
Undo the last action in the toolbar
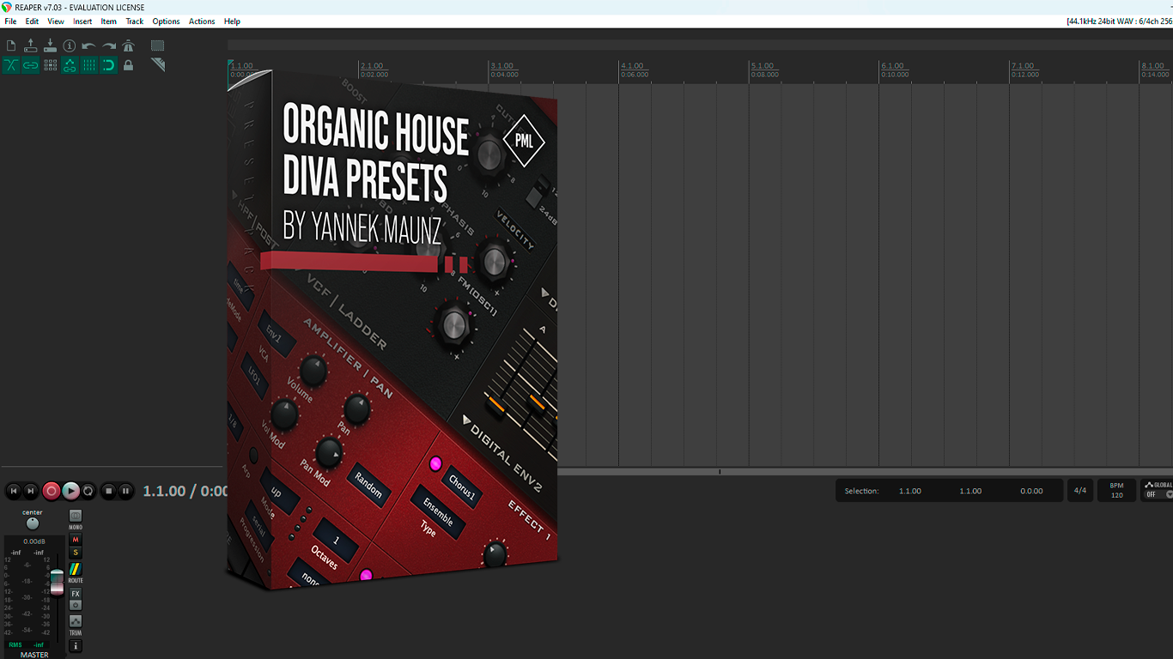click(89, 45)
